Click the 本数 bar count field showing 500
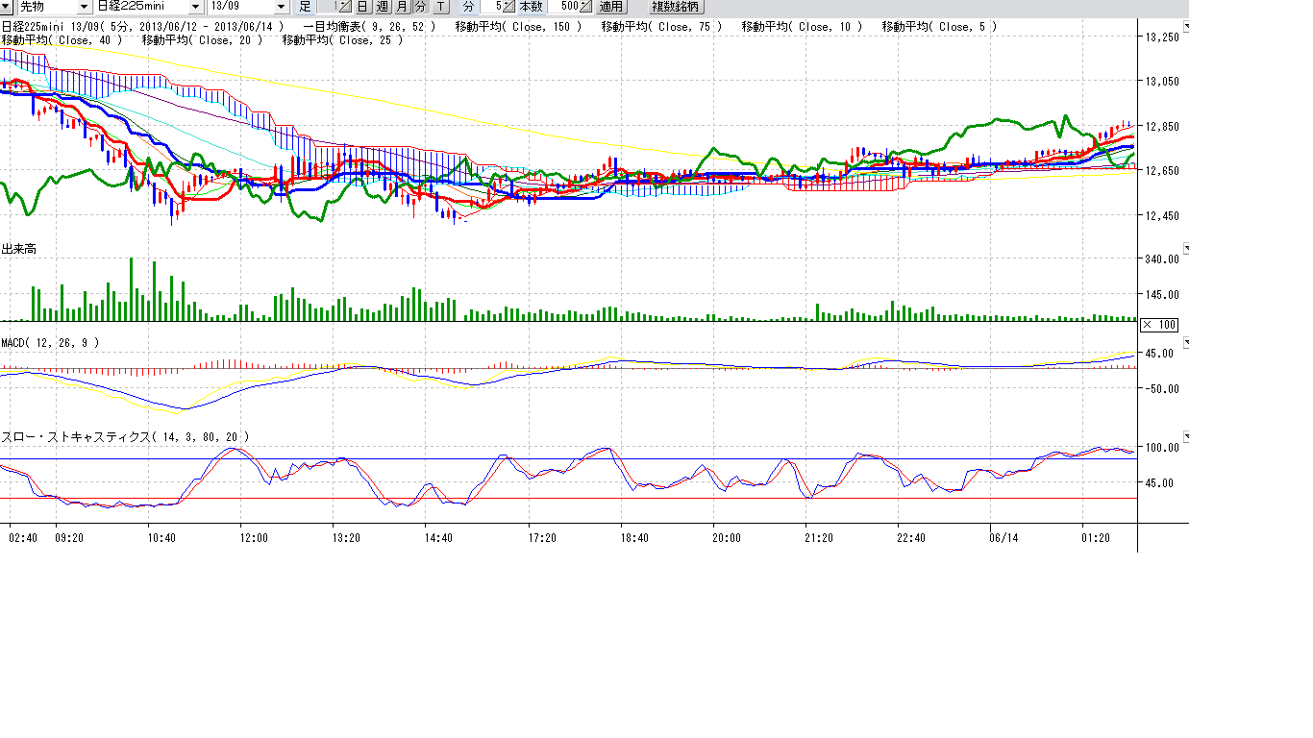This screenshot has width=1313, height=738. (x=565, y=7)
